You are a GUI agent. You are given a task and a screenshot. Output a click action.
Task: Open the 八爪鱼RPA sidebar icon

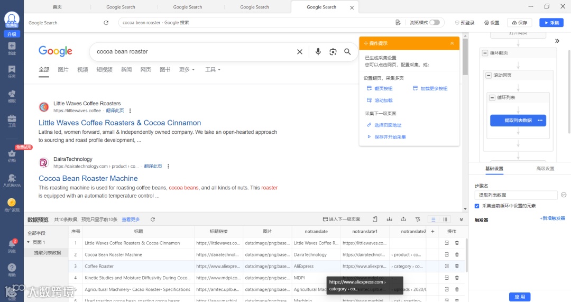tap(12, 180)
